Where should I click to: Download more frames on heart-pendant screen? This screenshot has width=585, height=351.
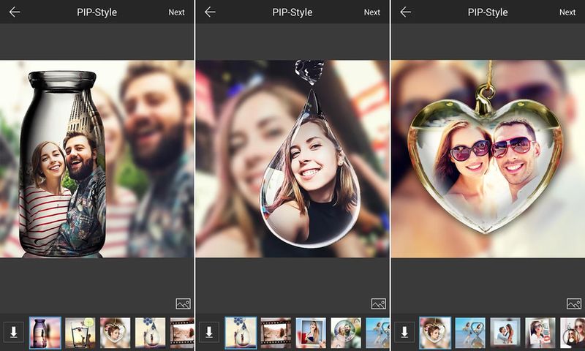click(404, 332)
